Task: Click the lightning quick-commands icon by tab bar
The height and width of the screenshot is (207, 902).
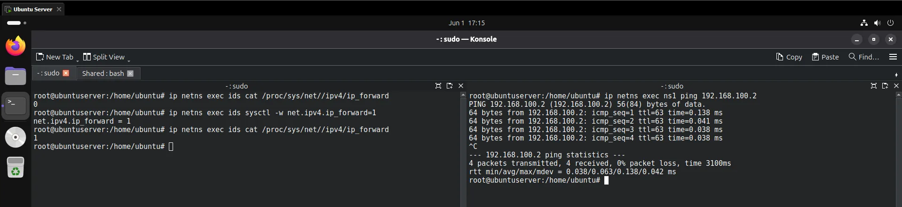Action: [x=896, y=74]
